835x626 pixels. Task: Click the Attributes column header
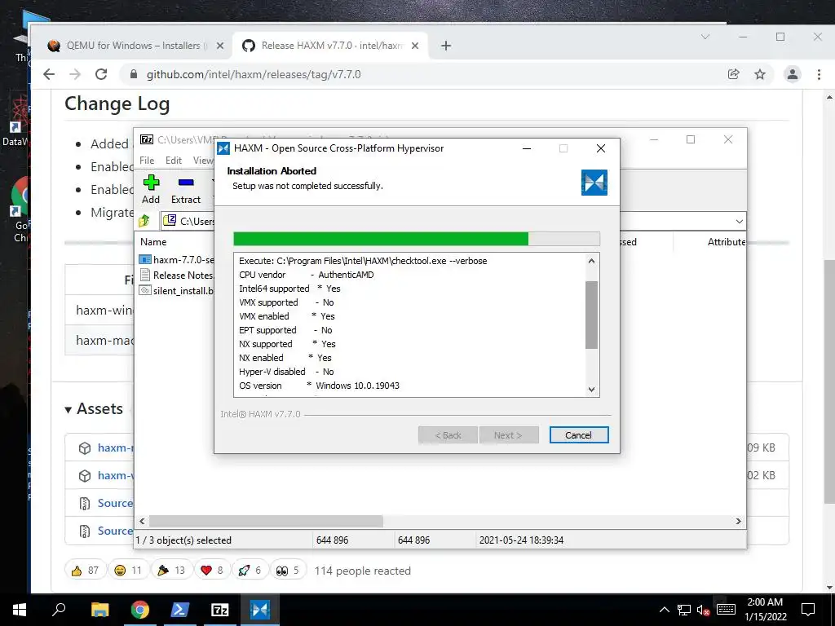tap(727, 241)
